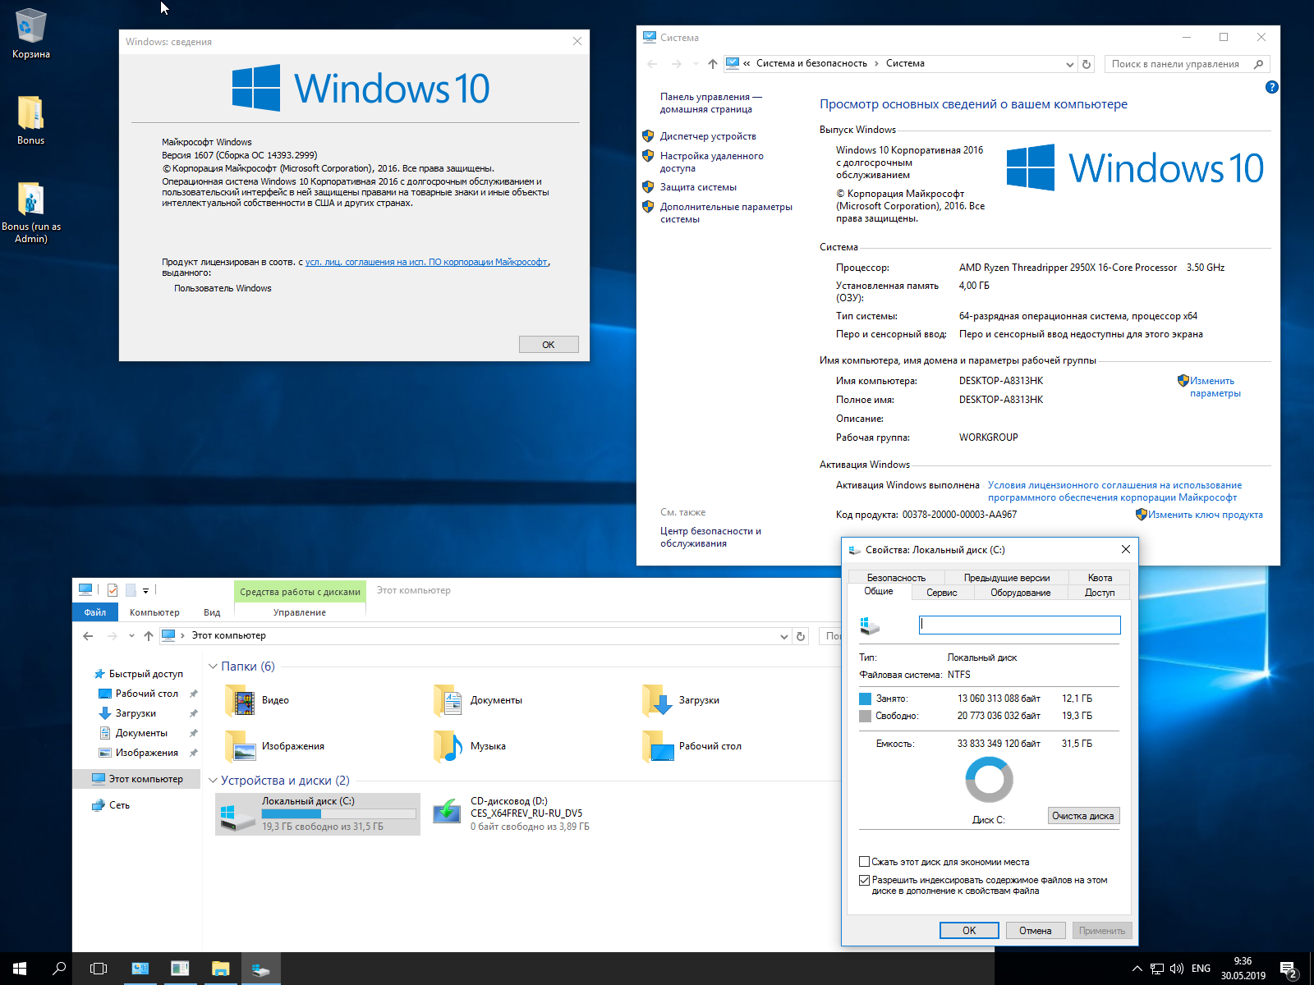Open Вид ribbon tab

pos(212,612)
